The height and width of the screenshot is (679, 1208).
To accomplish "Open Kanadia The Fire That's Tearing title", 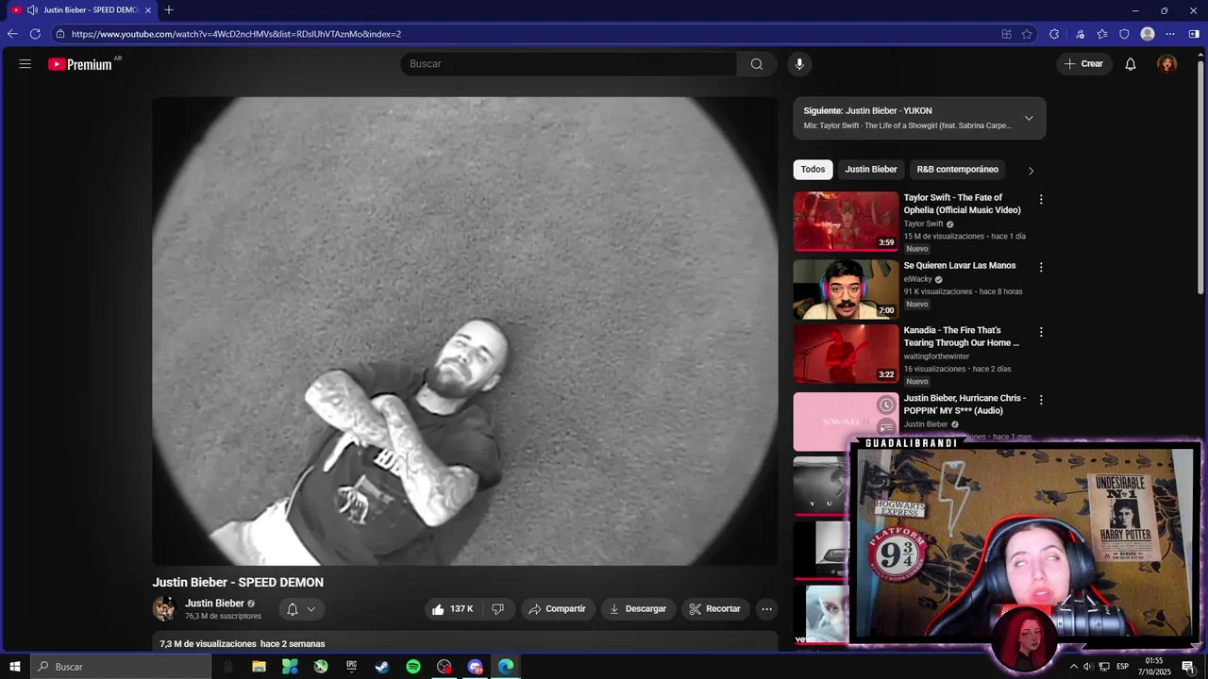I will (962, 337).
